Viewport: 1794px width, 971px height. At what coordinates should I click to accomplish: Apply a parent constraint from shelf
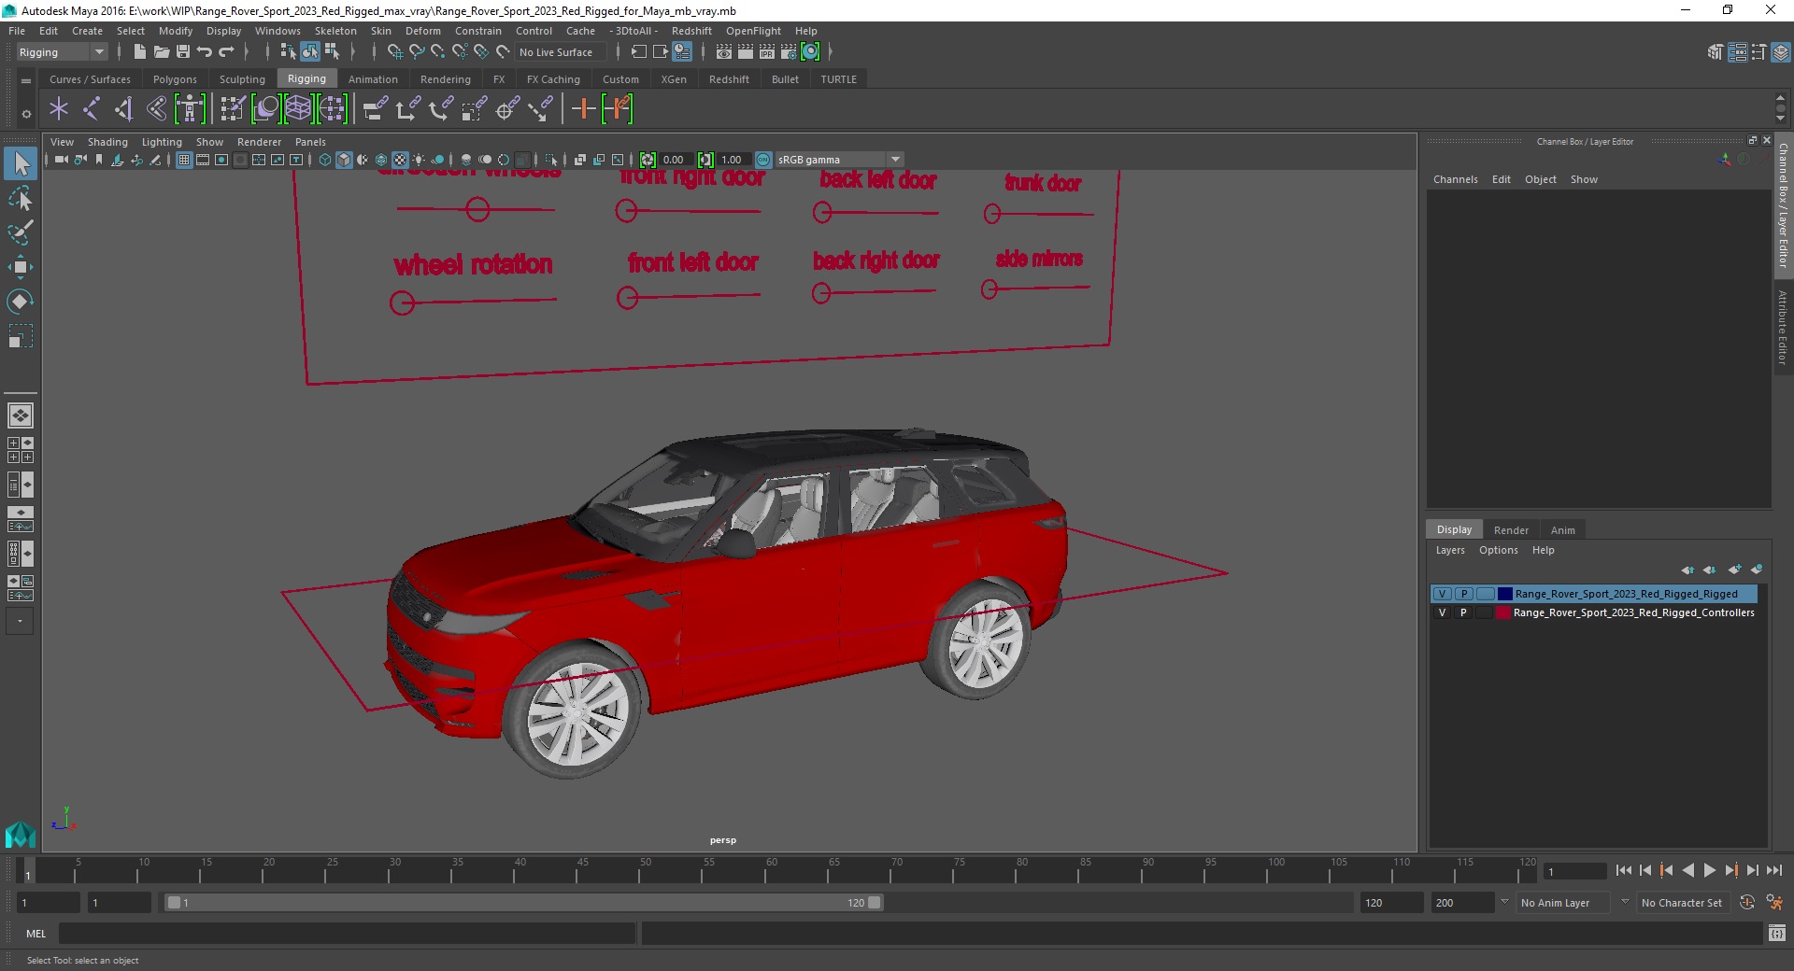(x=375, y=109)
